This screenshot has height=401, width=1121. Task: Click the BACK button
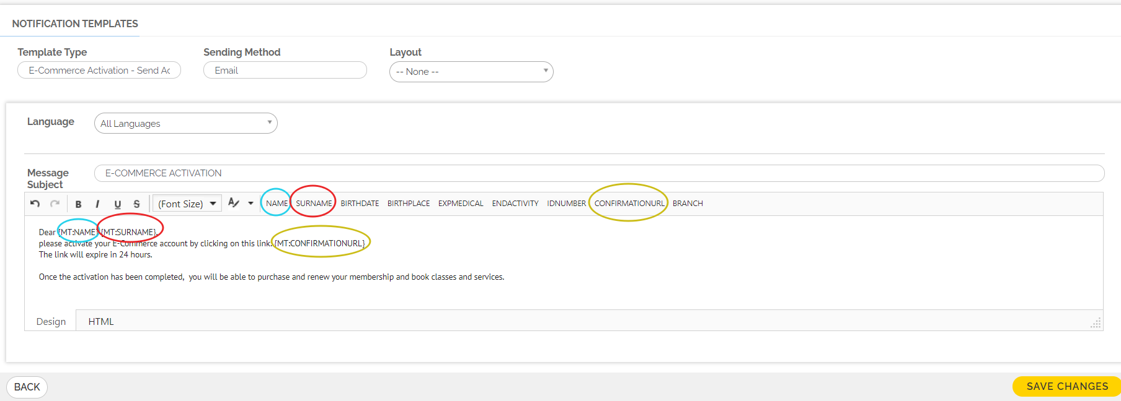coord(27,387)
